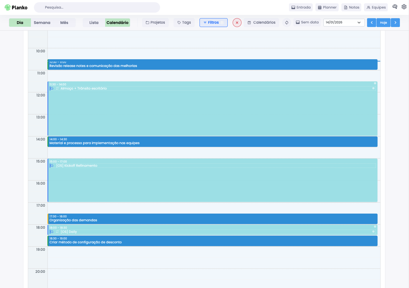Open the Planner page
The height and width of the screenshot is (288, 409).
(327, 7)
